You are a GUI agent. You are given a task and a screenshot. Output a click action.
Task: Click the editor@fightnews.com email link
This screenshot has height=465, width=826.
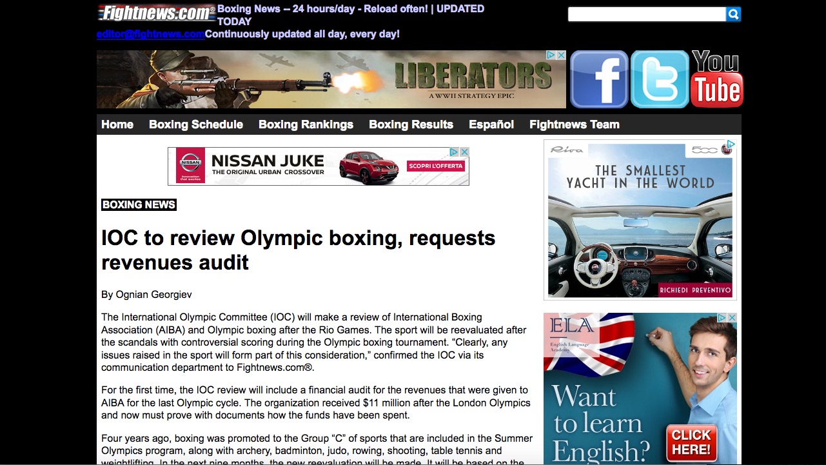click(x=150, y=34)
